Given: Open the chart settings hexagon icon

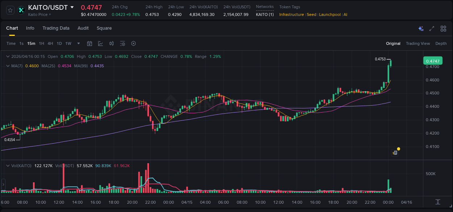Looking at the screenshot, I should (x=133, y=43).
